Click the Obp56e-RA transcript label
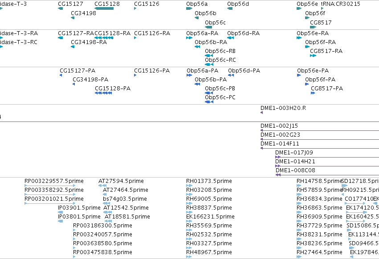This screenshot has height=259, width=379. coord(313,33)
